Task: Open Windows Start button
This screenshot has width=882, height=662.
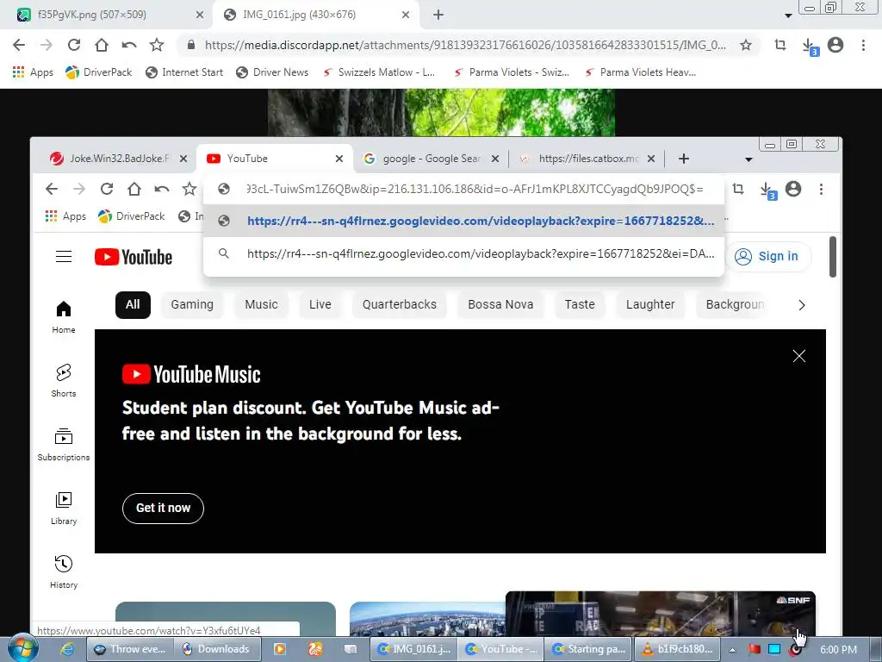Action: pos(23,649)
